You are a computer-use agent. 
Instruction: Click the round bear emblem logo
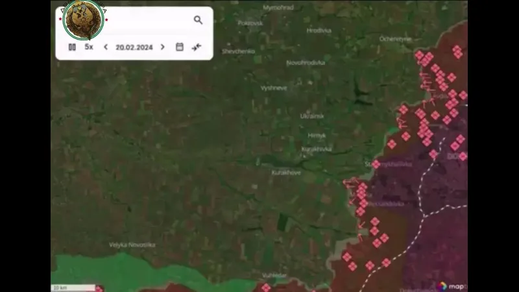84,19
